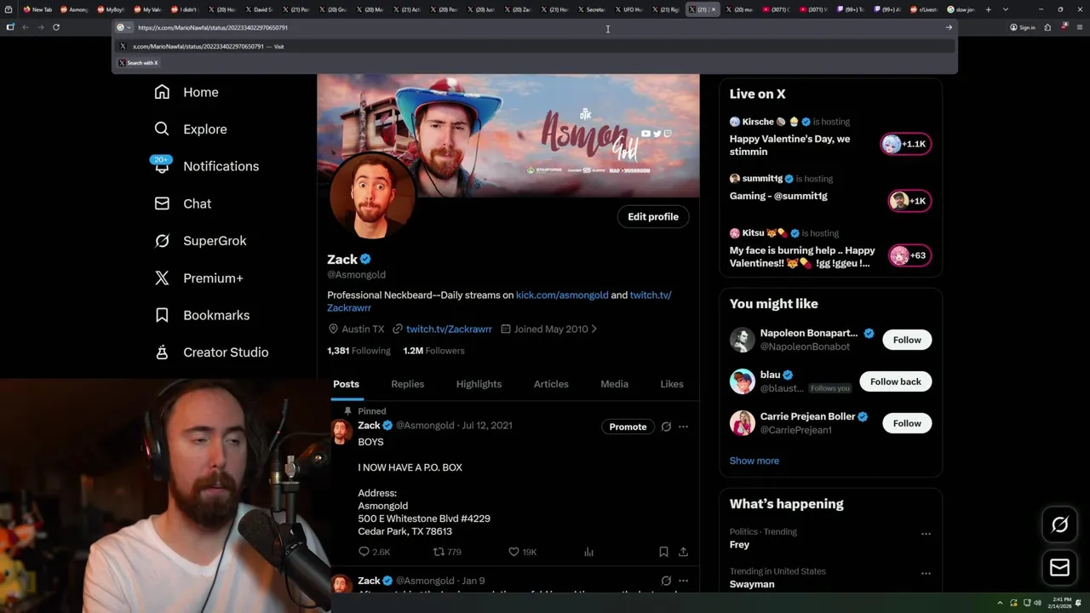The width and height of the screenshot is (1090, 613).
Task: Click the Grok icon on pinned post
Action: [x=666, y=427]
